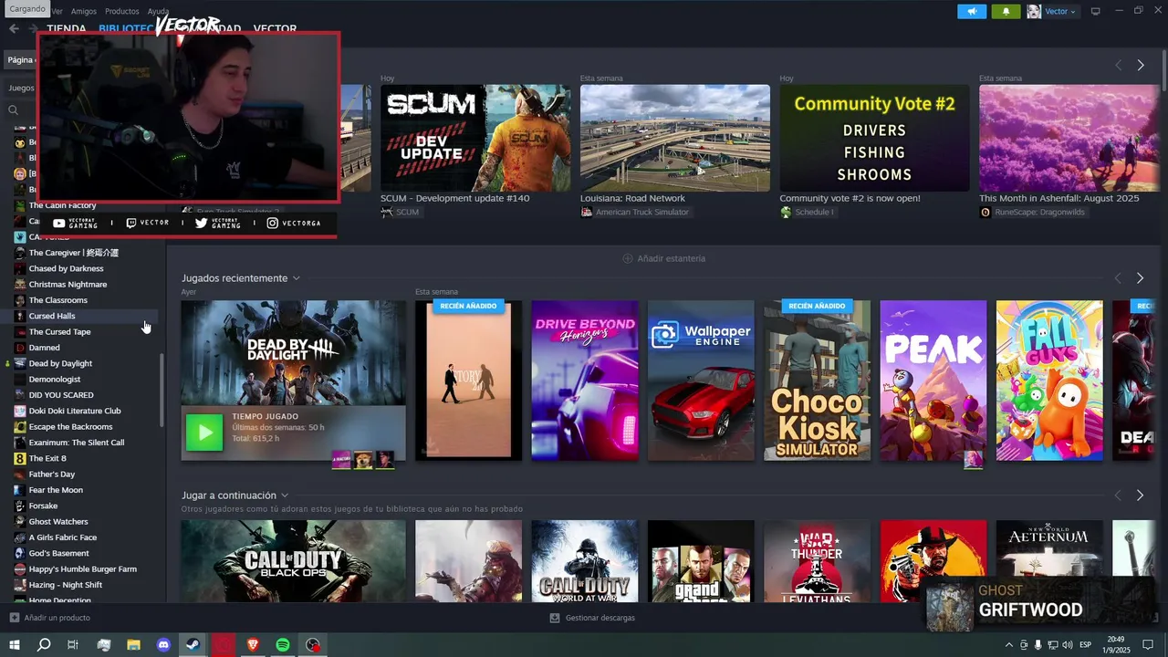Go back with the navigation arrow

(14, 28)
